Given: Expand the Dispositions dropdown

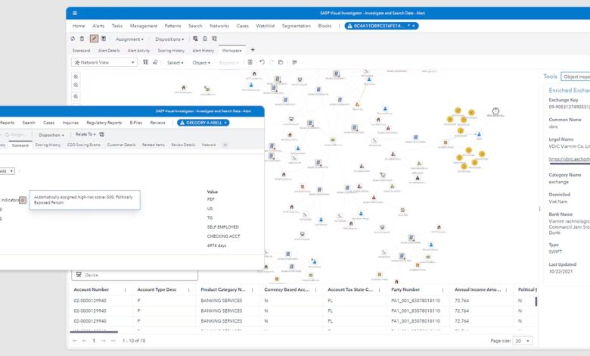Looking at the screenshot, I should coord(169,39).
